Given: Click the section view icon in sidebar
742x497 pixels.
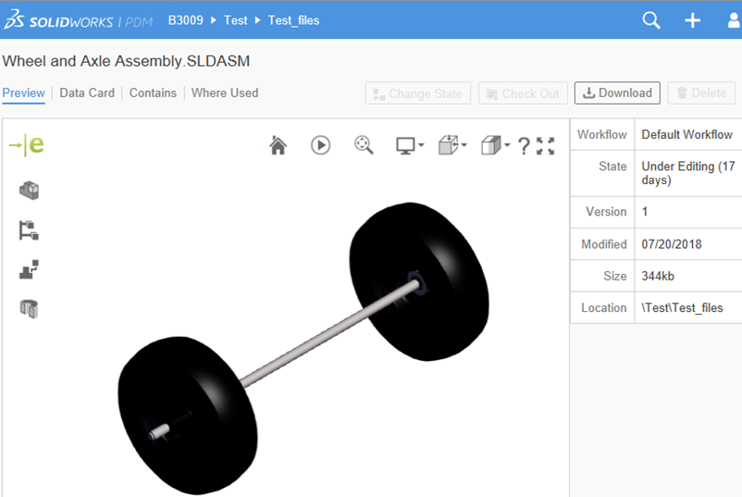Looking at the screenshot, I should point(29,309).
